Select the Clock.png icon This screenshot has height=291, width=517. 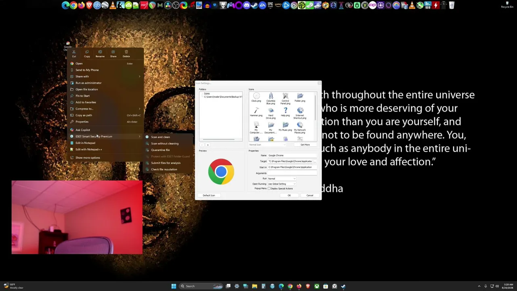click(x=256, y=98)
